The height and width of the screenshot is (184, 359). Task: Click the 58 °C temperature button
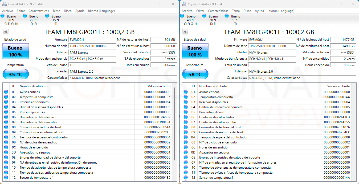click(195, 74)
